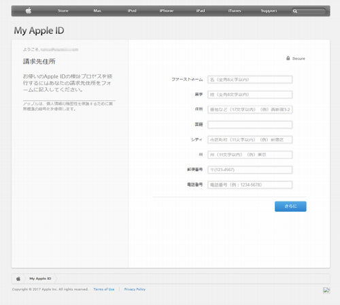Click the Secure label text
Viewport: 340px width, 305px height.
299,59
